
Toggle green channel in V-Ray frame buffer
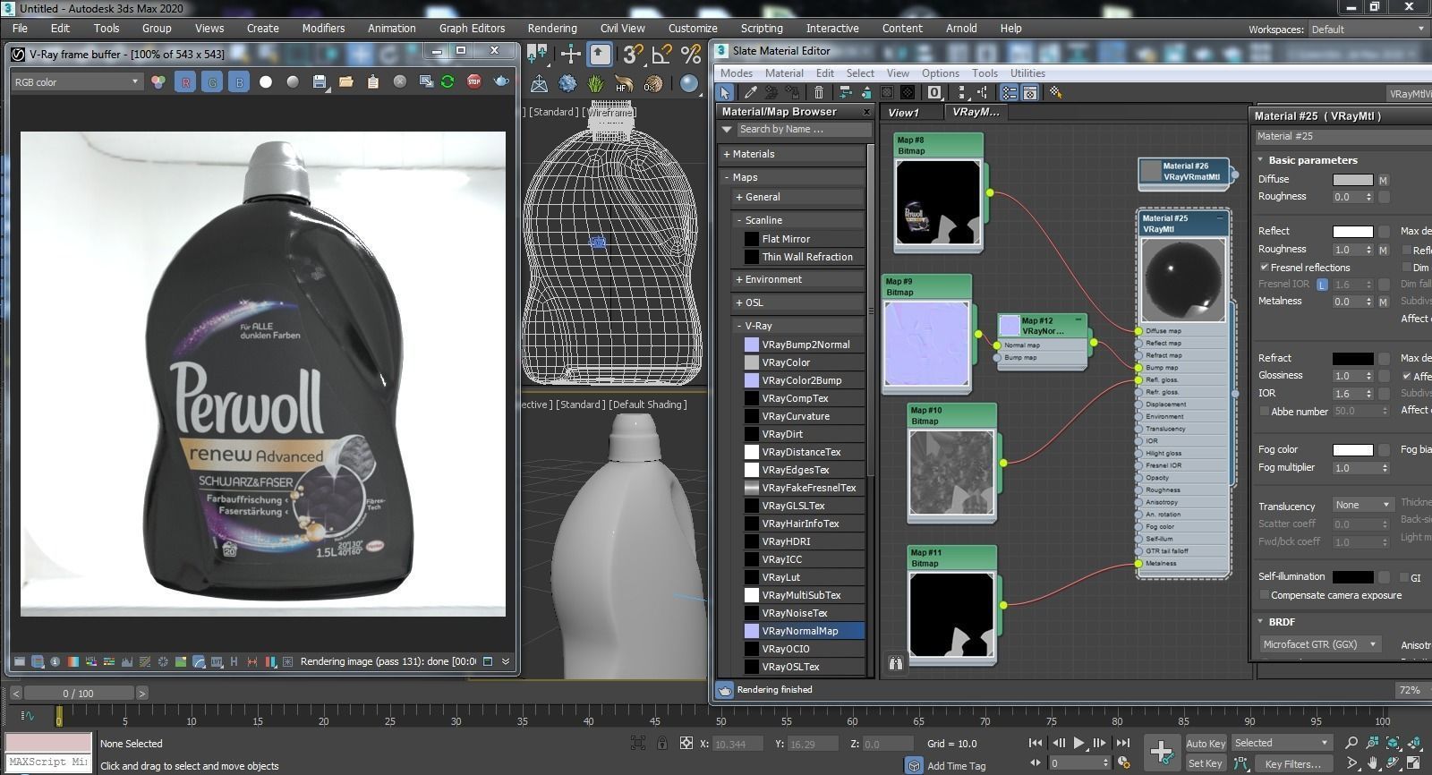tap(212, 81)
